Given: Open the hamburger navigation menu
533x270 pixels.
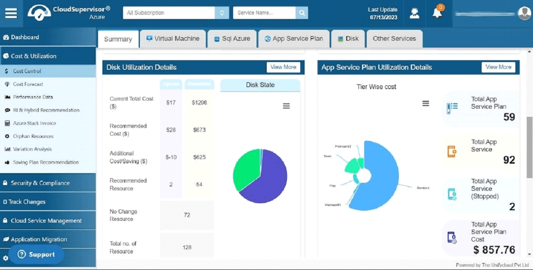Looking at the screenshot, I should tap(11, 14).
